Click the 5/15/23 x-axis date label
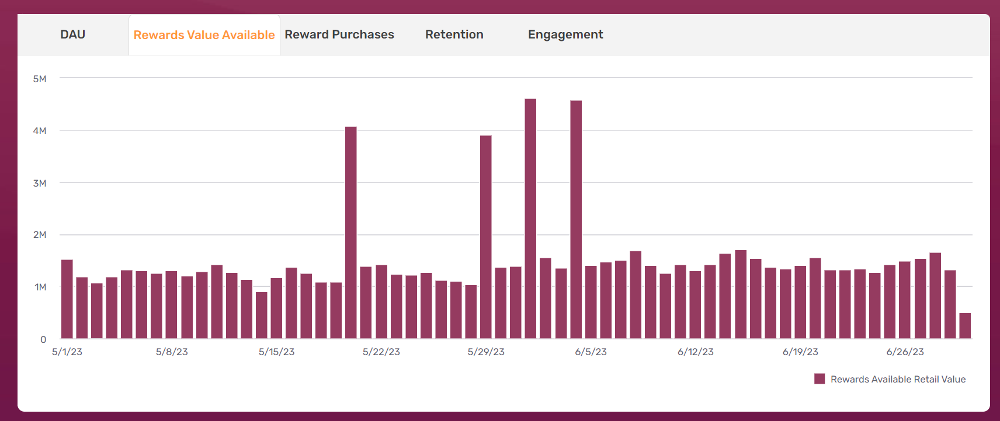The image size is (1000, 421). pos(276,352)
